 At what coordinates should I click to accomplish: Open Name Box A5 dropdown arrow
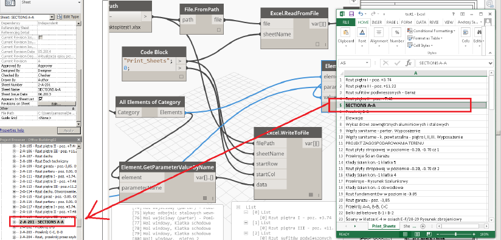point(367,63)
